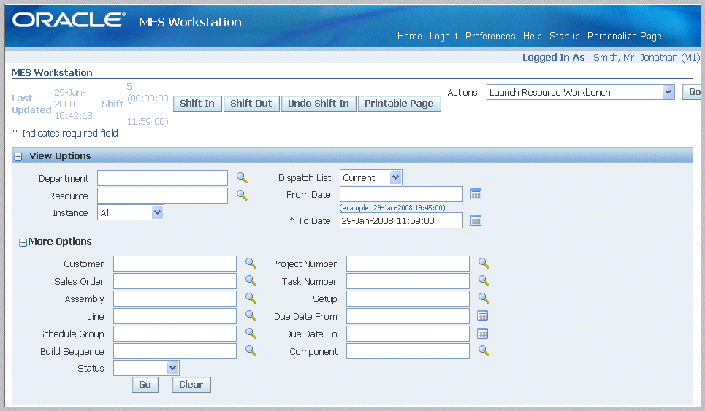Click into the Customer field
705x411 pixels.
[175, 264]
